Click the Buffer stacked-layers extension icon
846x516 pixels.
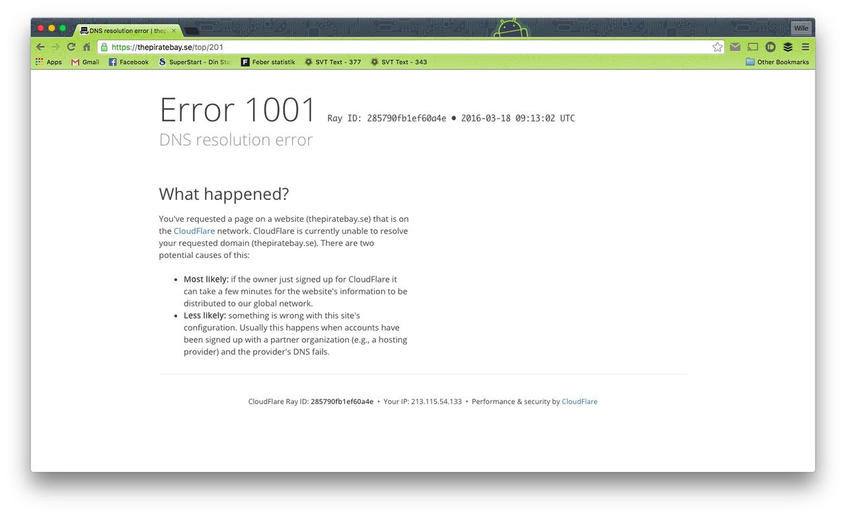coord(788,47)
